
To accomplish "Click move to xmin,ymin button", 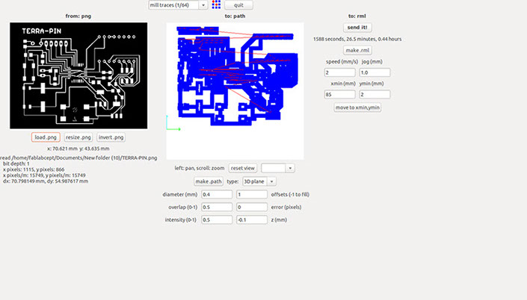I will (357, 107).
